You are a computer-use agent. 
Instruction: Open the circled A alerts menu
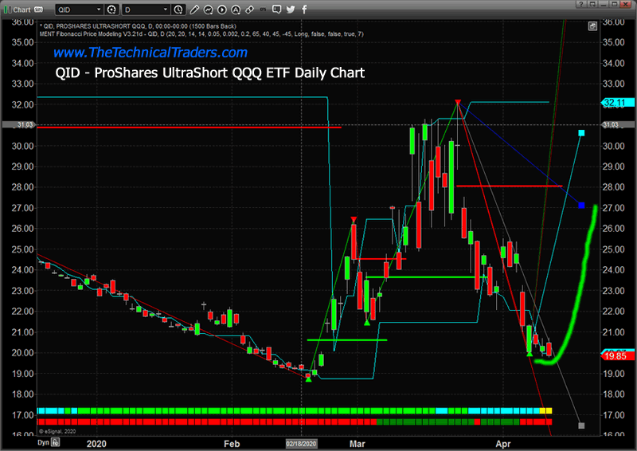click(236, 10)
